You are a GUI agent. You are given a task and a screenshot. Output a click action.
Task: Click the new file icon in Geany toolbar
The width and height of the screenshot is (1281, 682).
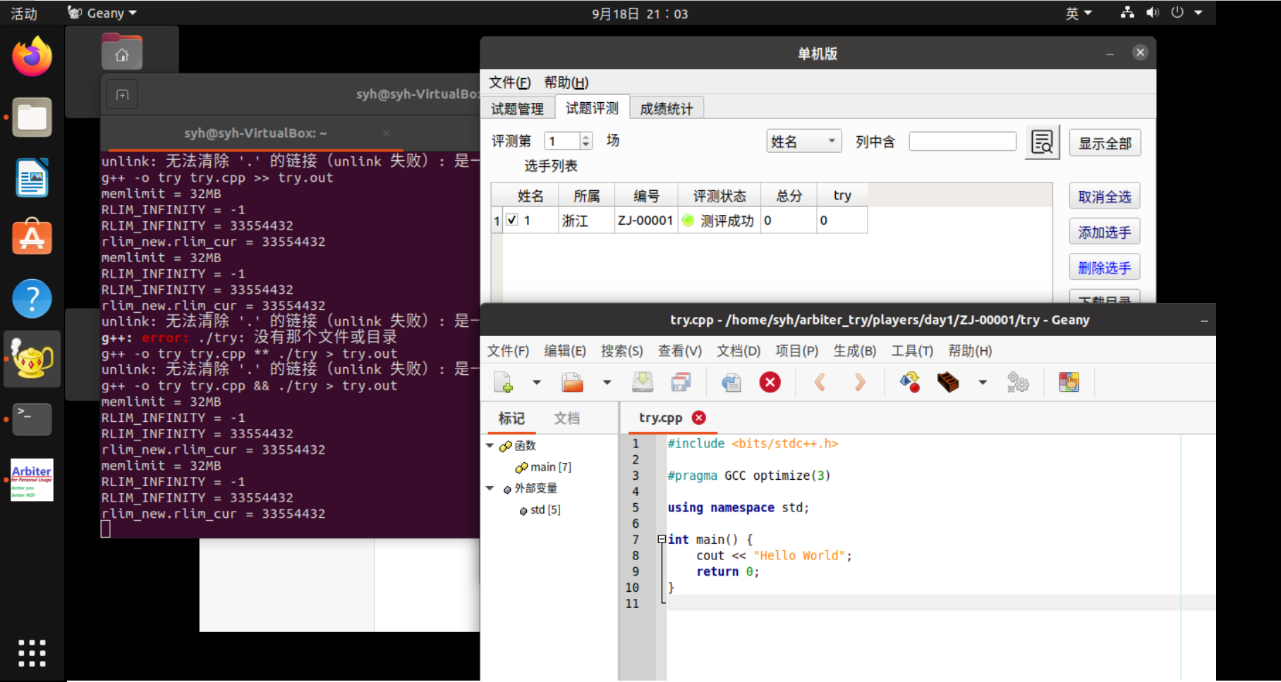[x=504, y=383]
